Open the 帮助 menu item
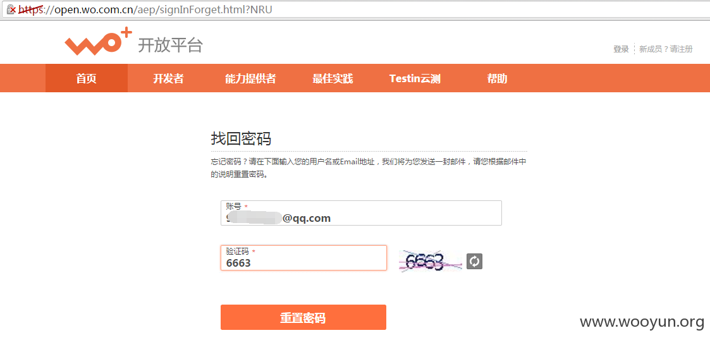The width and height of the screenshot is (710, 340). [497, 78]
